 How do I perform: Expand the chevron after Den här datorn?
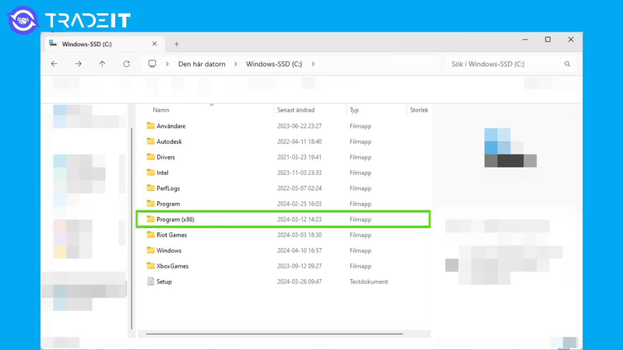pyautogui.click(x=236, y=64)
